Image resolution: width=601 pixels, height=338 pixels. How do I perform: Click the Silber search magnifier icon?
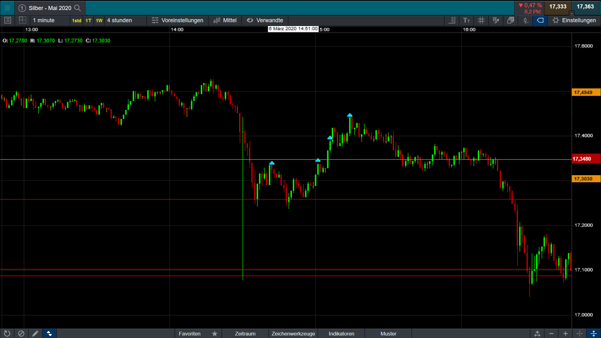(x=77, y=8)
